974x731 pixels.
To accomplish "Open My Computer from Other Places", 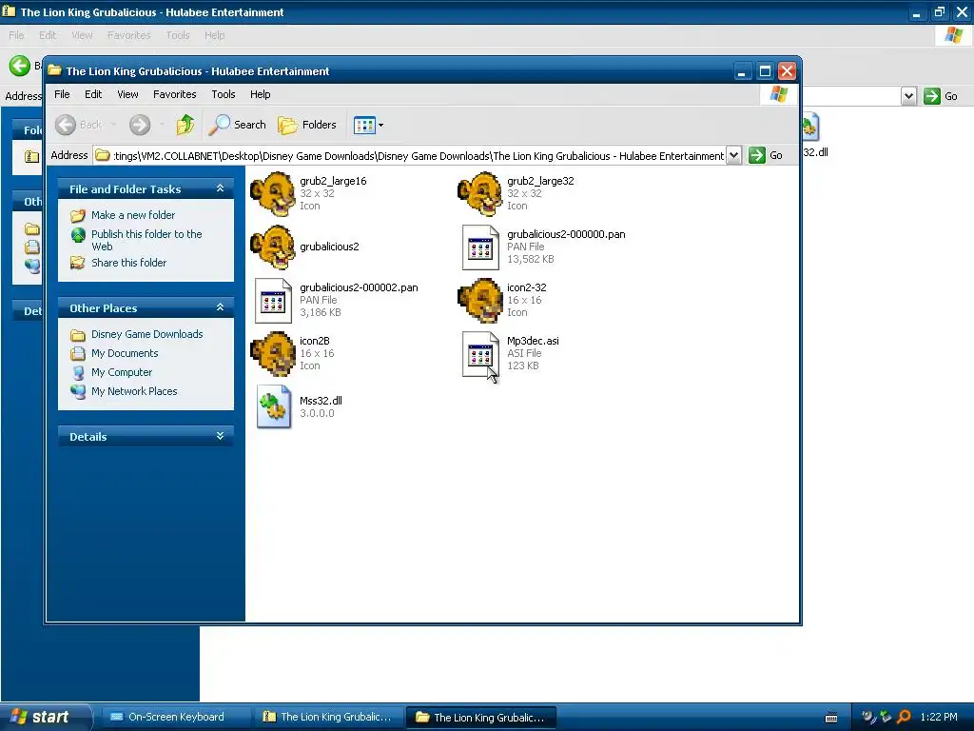I will 121,372.
